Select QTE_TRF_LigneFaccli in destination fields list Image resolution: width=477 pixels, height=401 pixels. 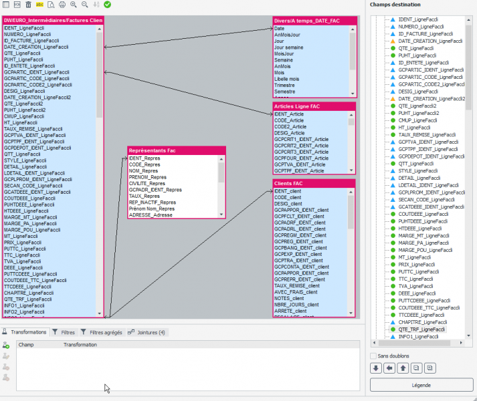421,329
